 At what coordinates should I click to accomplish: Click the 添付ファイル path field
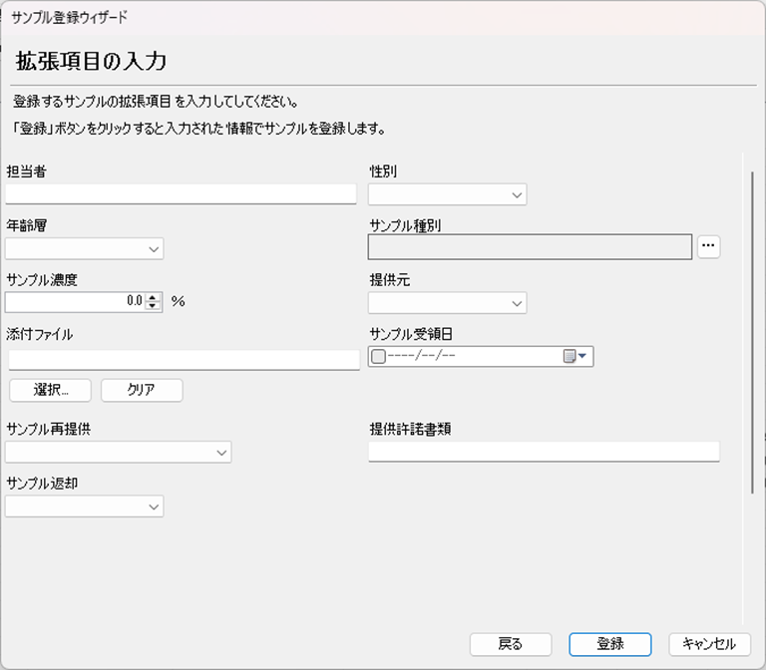point(184,360)
